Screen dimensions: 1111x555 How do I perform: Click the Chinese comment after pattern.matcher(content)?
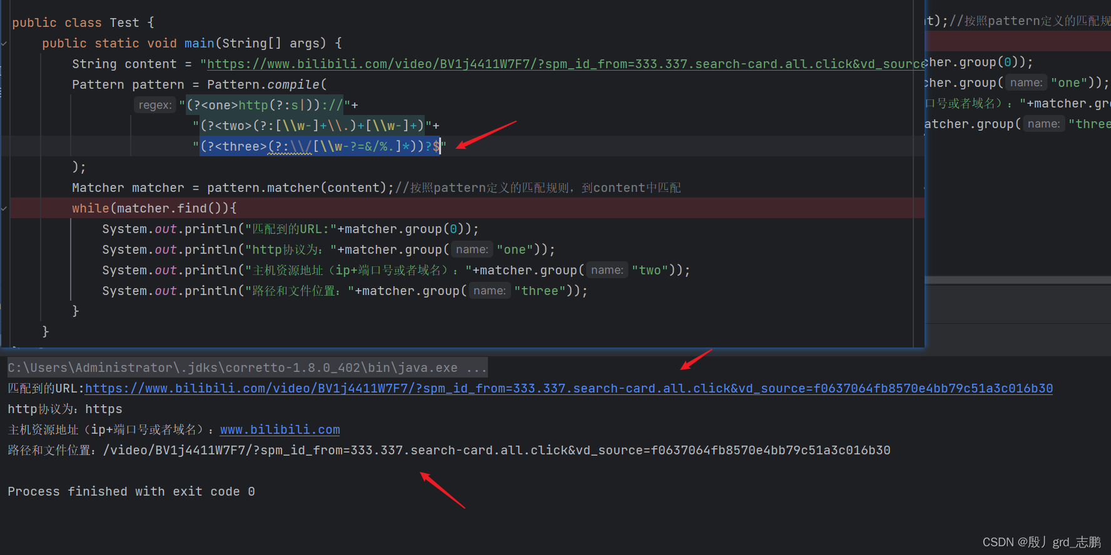pyautogui.click(x=538, y=187)
